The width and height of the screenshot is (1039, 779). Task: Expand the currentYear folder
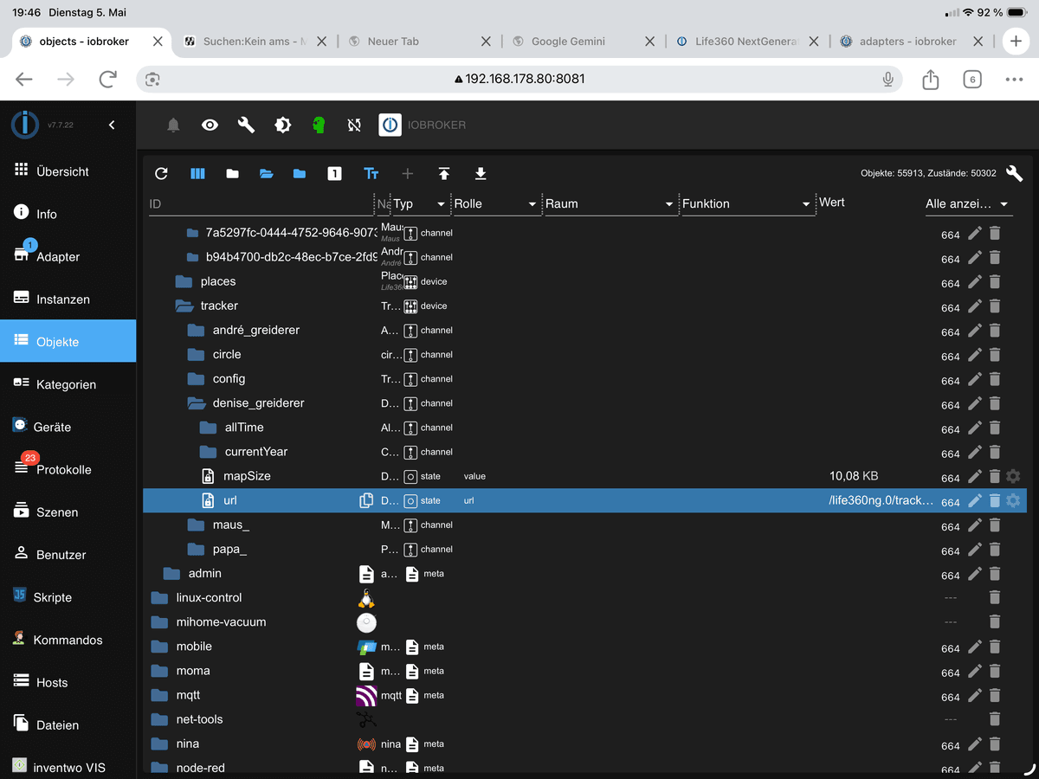(208, 452)
